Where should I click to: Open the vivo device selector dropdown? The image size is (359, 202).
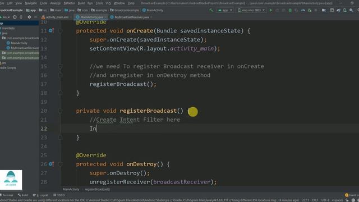click(251, 10)
